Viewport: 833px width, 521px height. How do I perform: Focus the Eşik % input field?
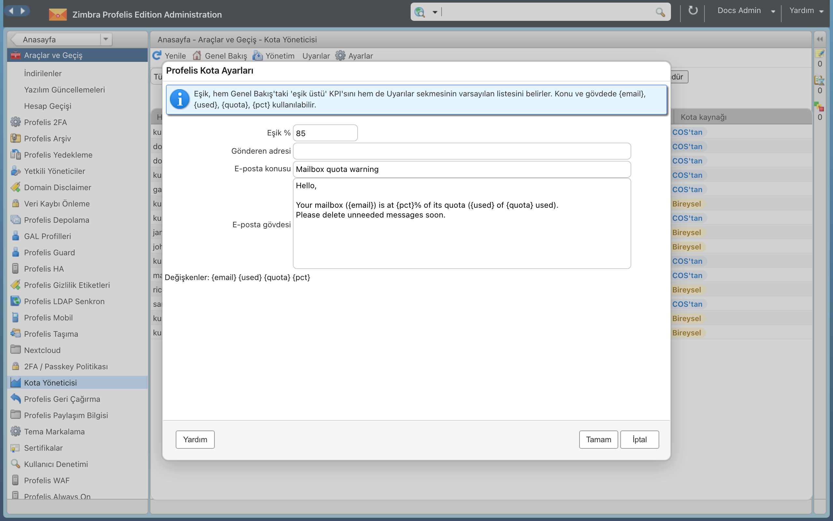pos(325,133)
